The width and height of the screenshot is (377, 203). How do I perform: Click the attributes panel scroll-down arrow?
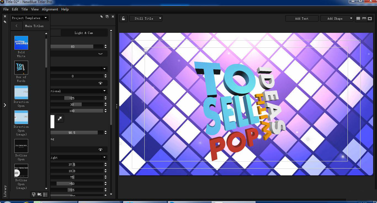[x=111, y=194]
